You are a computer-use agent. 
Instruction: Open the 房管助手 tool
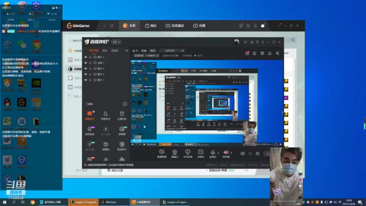106,115
